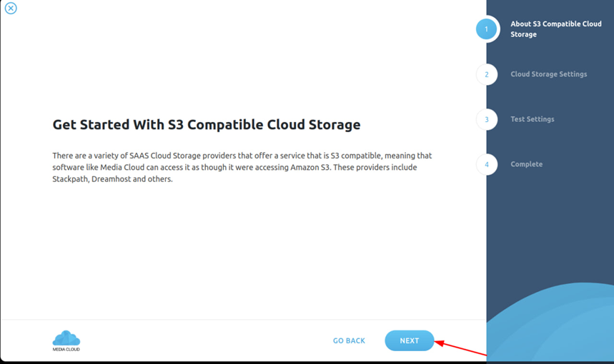Viewport: 614px width, 364px height.
Task: Click the word Dreamhost in the description
Action: point(113,179)
